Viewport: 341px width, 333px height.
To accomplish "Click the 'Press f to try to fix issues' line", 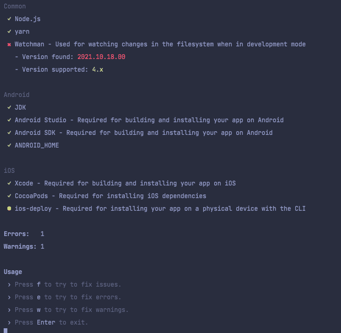I will pyautogui.click(x=68, y=285).
